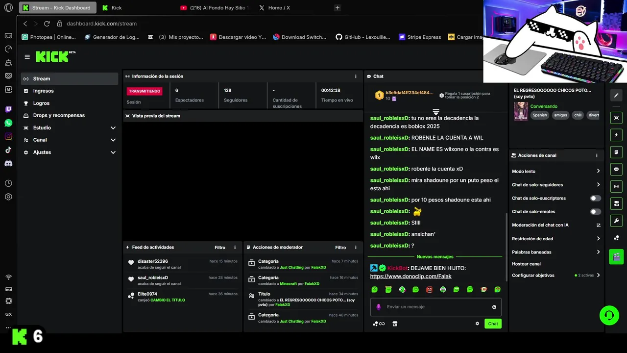627x353 pixels.
Task: Open GX Corner gamepad icon in sidebar
Action: [x=8, y=35]
